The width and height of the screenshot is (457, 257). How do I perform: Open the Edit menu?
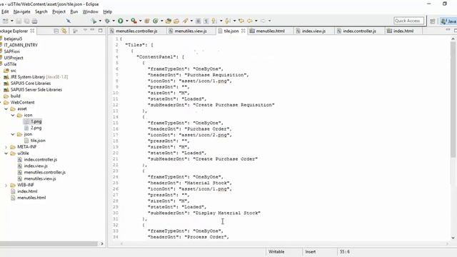[x=5, y=11]
